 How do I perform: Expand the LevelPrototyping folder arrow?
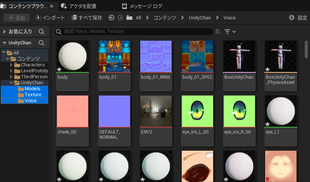point(11,70)
